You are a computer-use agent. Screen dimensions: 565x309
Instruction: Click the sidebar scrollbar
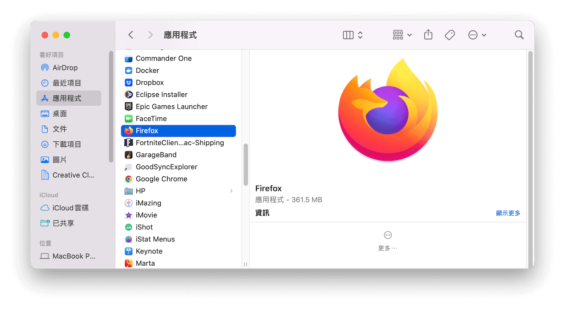[111, 106]
